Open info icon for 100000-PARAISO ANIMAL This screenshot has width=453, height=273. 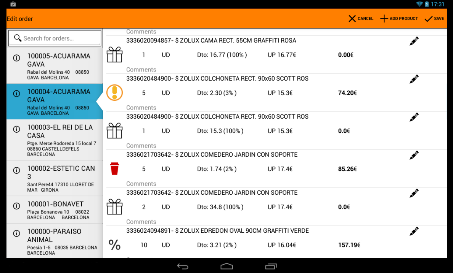pos(17,233)
